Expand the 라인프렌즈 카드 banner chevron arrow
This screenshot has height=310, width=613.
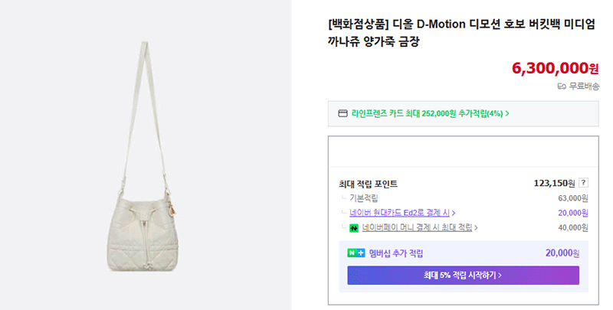tap(507, 113)
